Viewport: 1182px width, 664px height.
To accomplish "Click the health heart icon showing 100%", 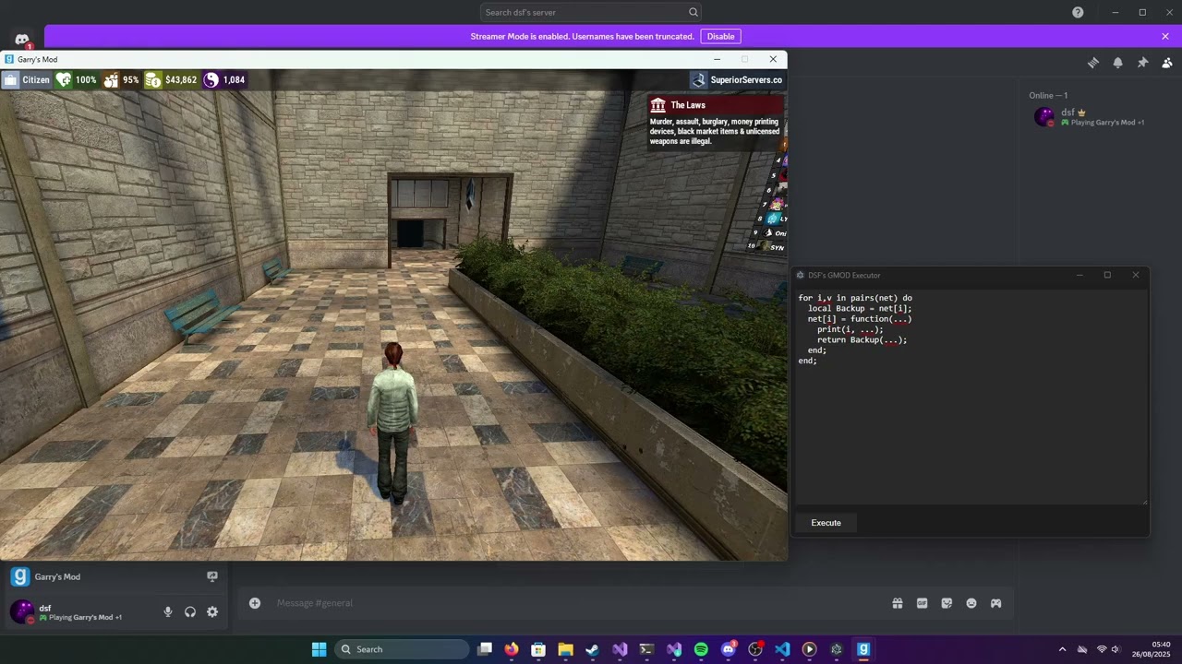I will (64, 80).
